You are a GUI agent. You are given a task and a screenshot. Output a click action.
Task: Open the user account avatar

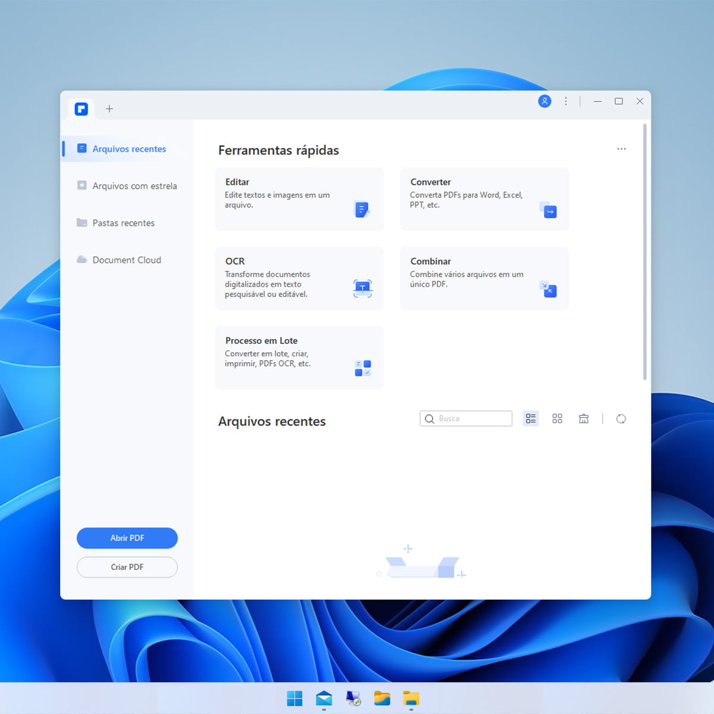pos(544,101)
